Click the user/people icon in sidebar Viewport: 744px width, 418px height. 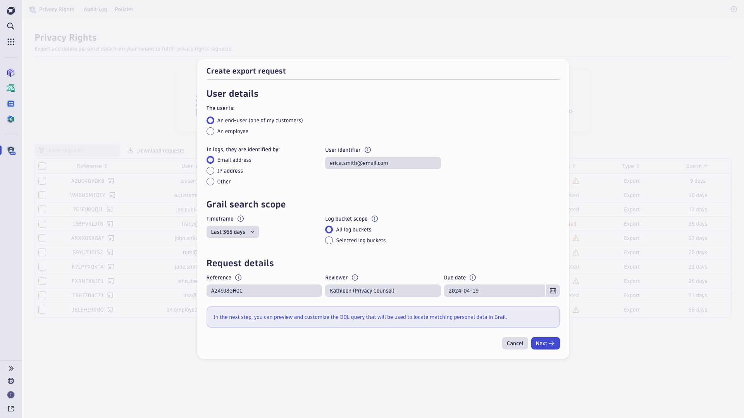pos(11,150)
